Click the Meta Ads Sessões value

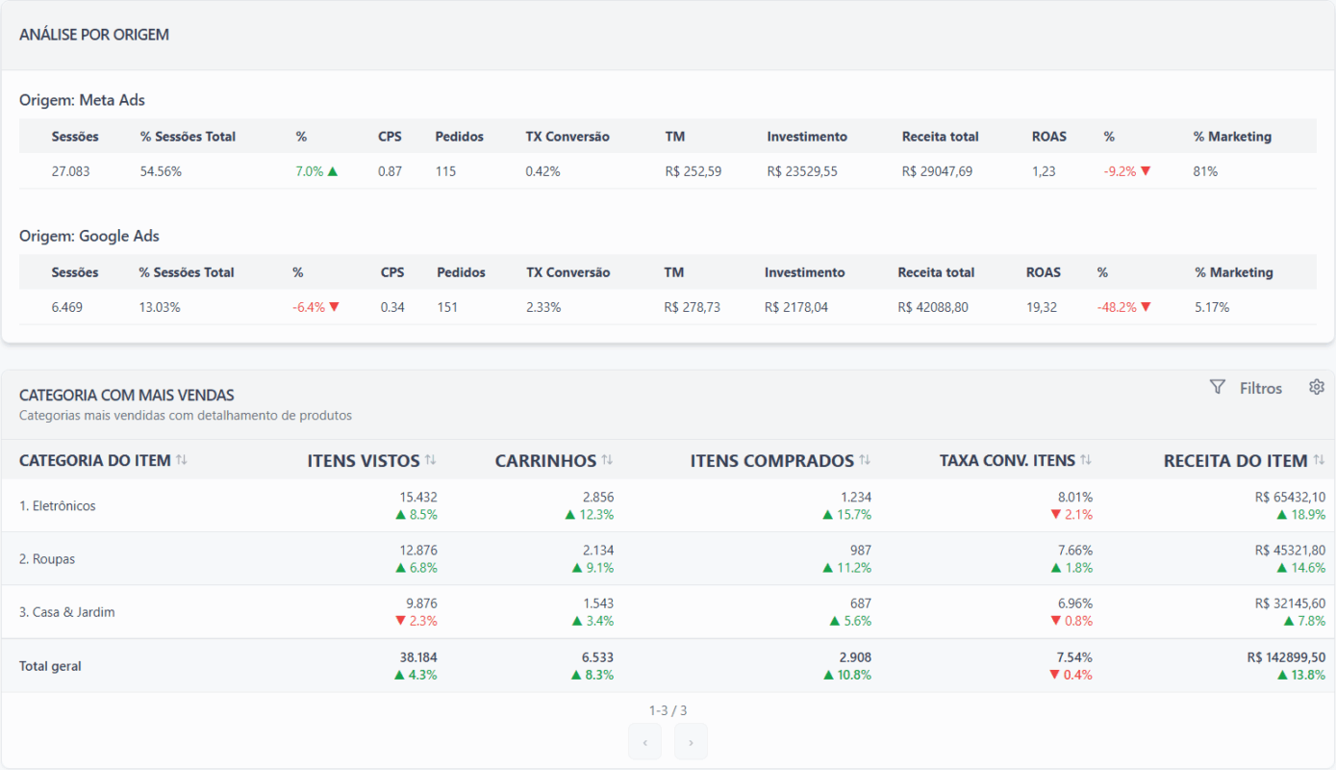coord(71,171)
